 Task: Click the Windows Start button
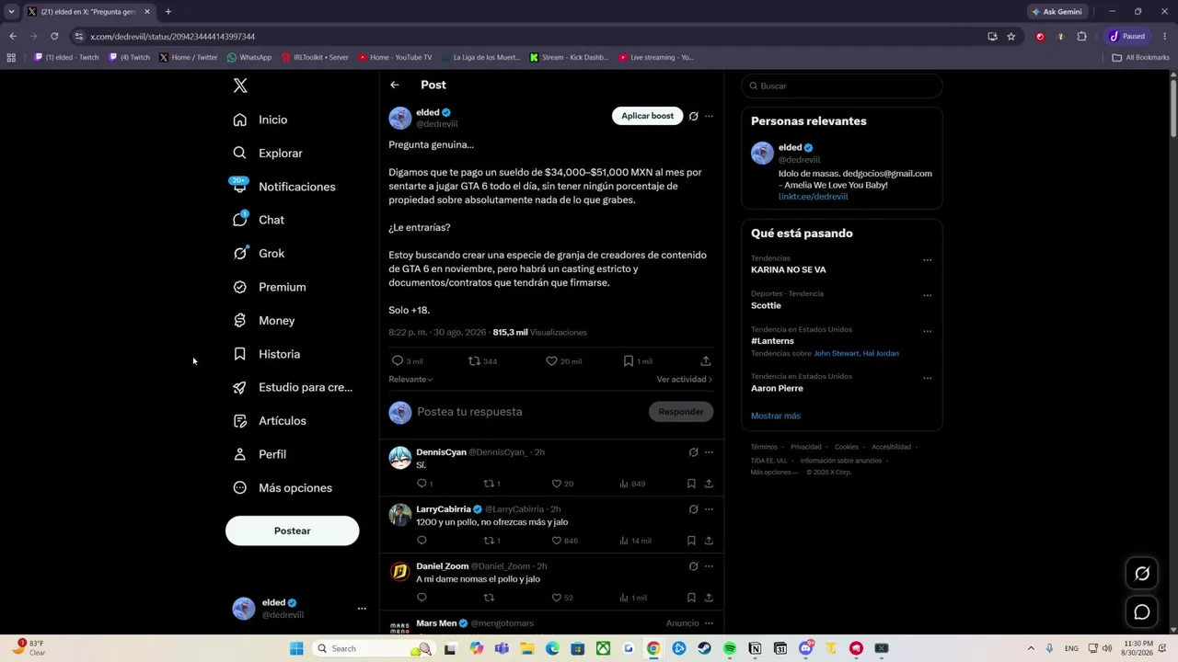coord(296,648)
